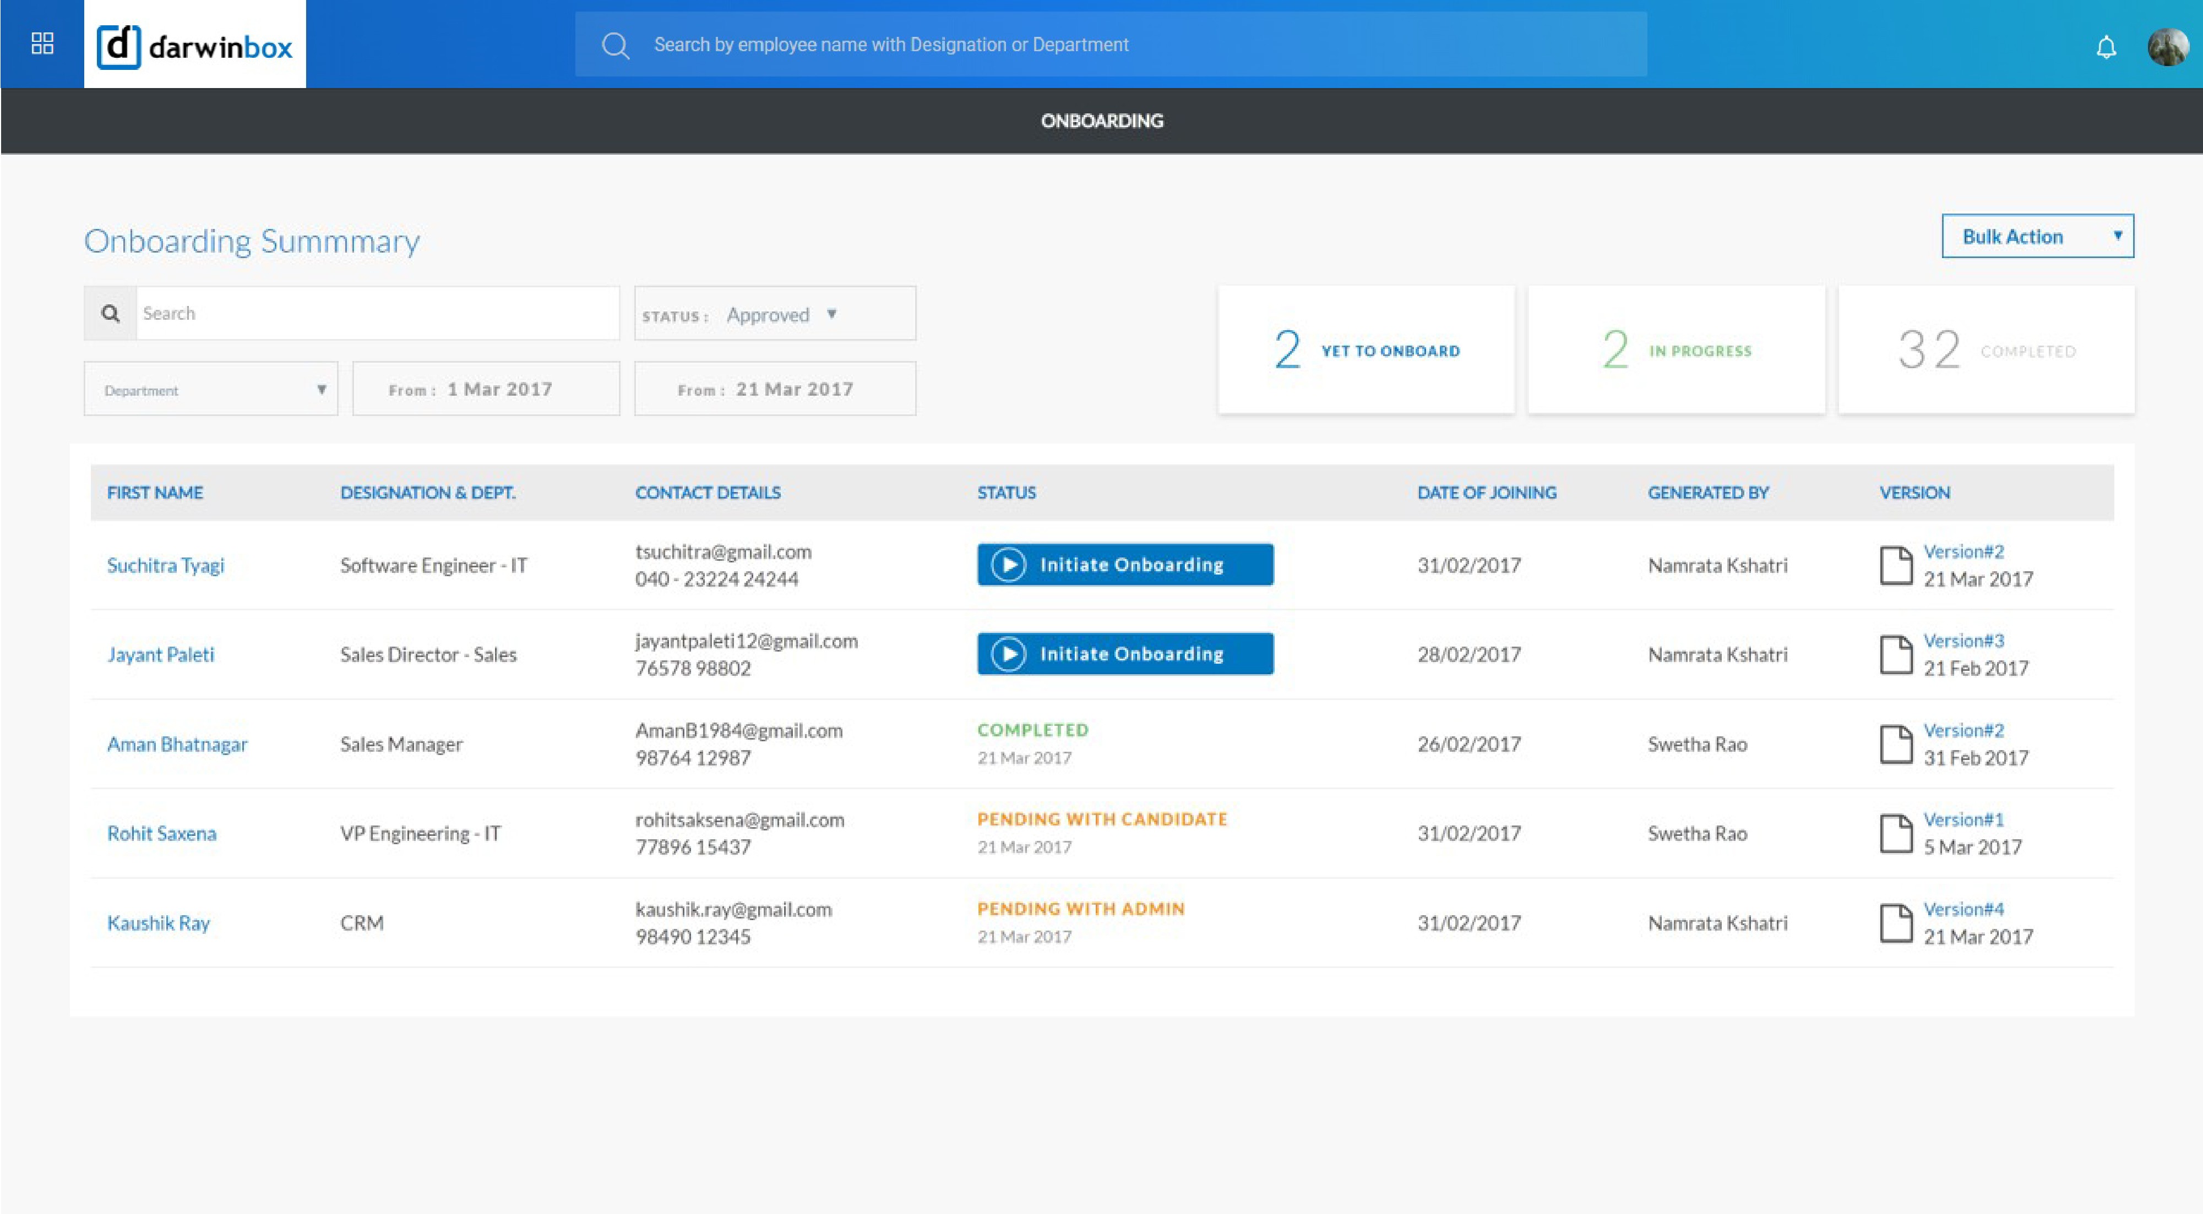This screenshot has width=2203, height=1214.
Task: Initiate Onboarding for Jayant Paleti
Action: tap(1124, 654)
